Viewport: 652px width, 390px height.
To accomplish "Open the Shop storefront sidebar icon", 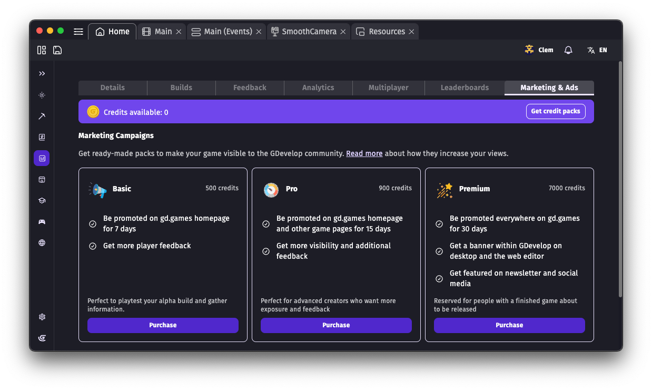I will 42,179.
